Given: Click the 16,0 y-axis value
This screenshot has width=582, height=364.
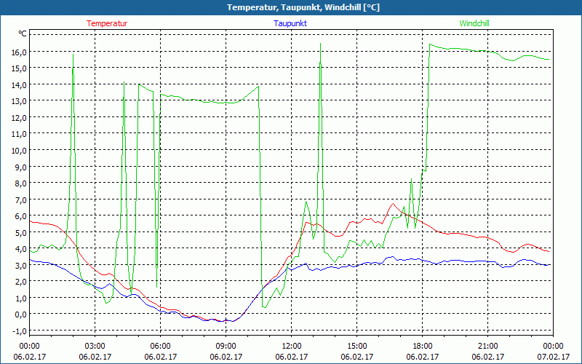Looking at the screenshot, I should click(18, 52).
